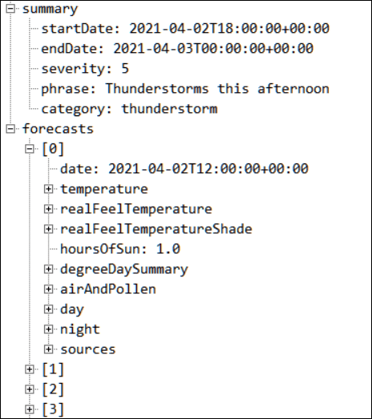This screenshot has height=419, width=372.
Task: Select the hoursOfSun: 1.0 item
Action: point(120,249)
